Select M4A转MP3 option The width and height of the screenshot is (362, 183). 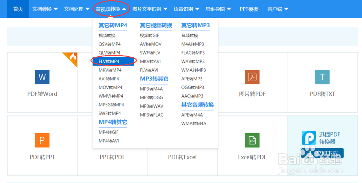point(193,44)
